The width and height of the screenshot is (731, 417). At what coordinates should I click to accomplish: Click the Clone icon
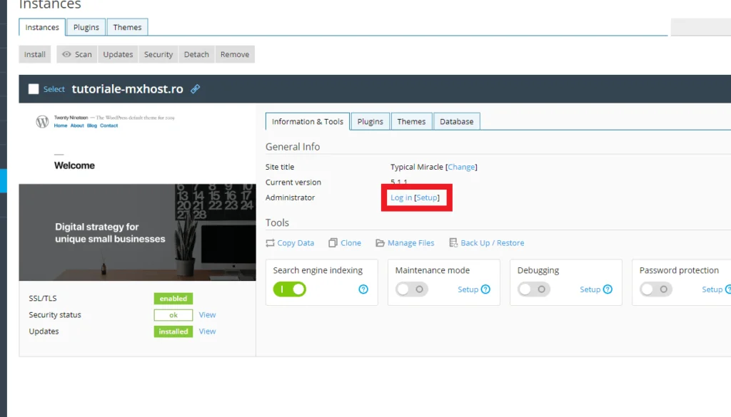coord(333,243)
